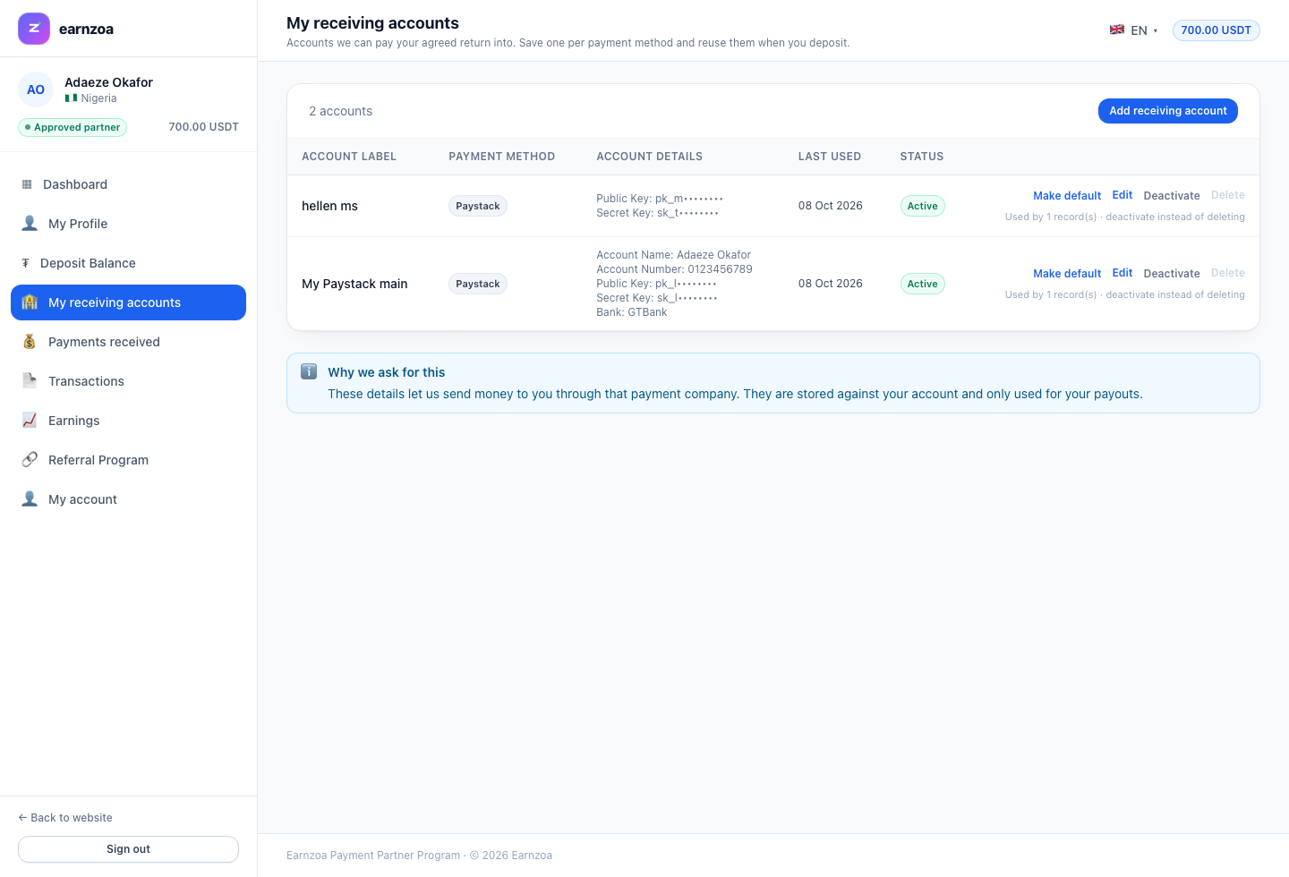Image resolution: width=1289 pixels, height=877 pixels.
Task: Click the UK flag language icon
Action: [x=1117, y=30]
